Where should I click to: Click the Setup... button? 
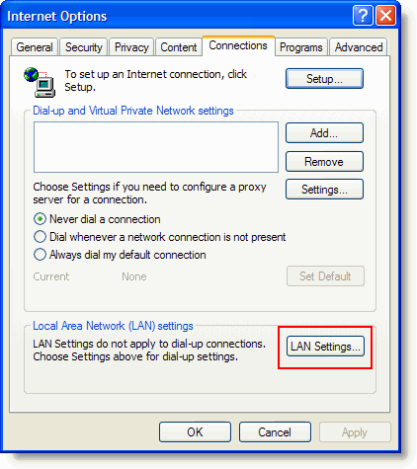[x=324, y=79]
